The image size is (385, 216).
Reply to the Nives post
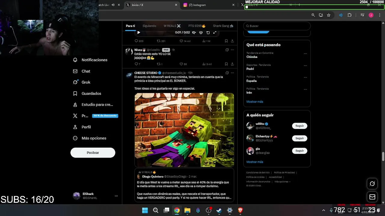(x=137, y=64)
